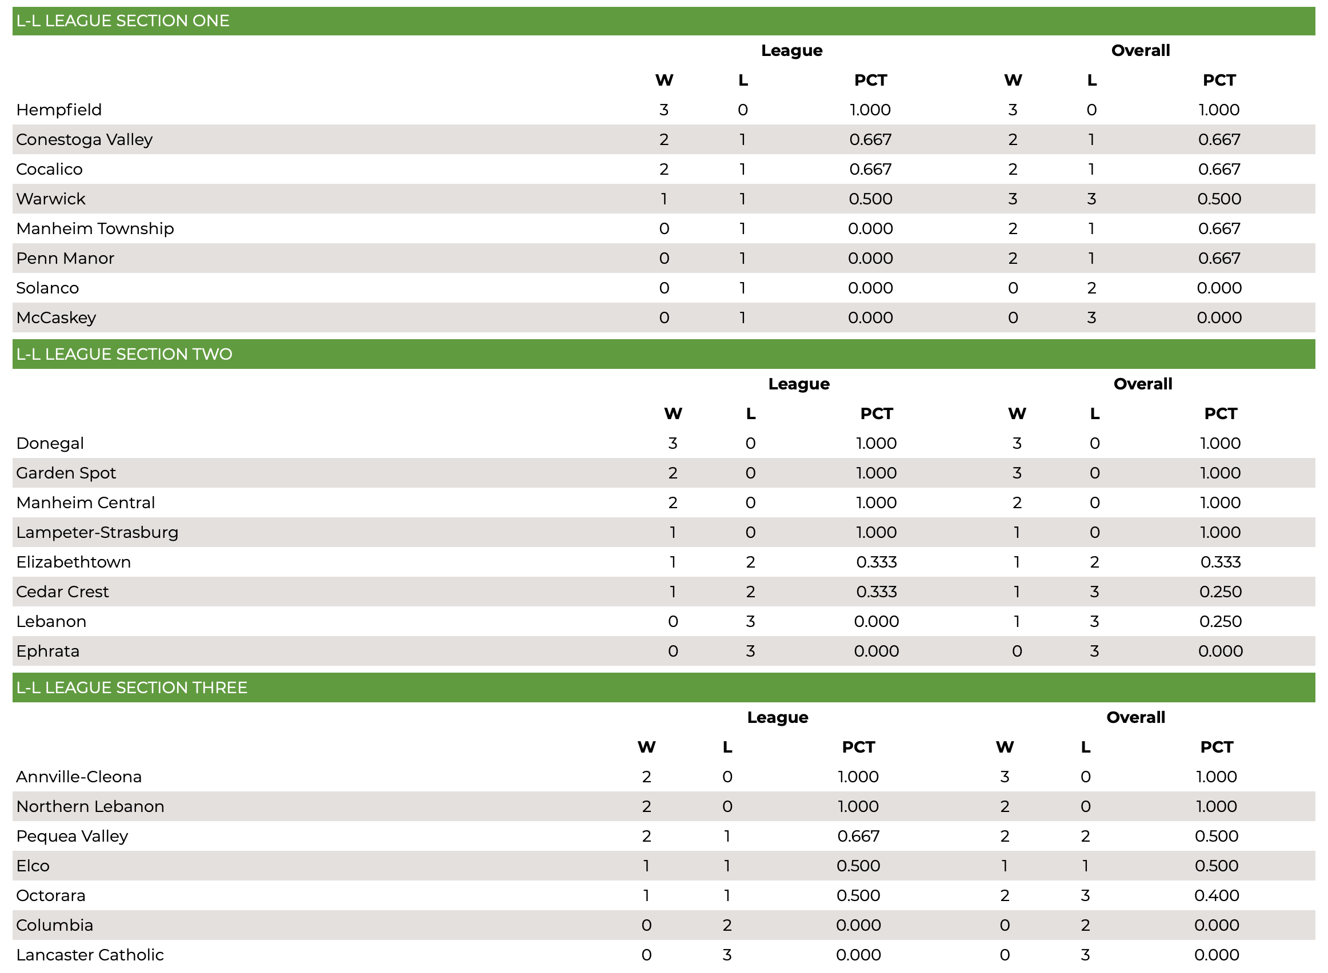Select the McCaskey team name

pyautogui.click(x=56, y=317)
